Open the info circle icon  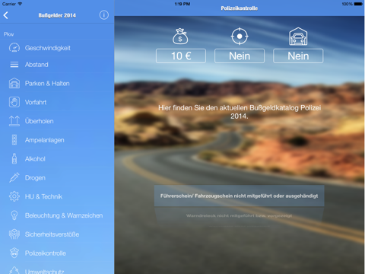click(x=103, y=15)
